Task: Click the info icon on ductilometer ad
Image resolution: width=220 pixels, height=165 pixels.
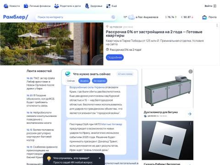Action: (x=190, y=71)
